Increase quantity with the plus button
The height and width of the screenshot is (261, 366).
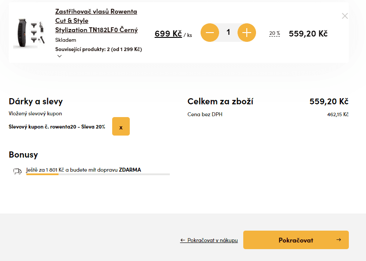click(246, 33)
